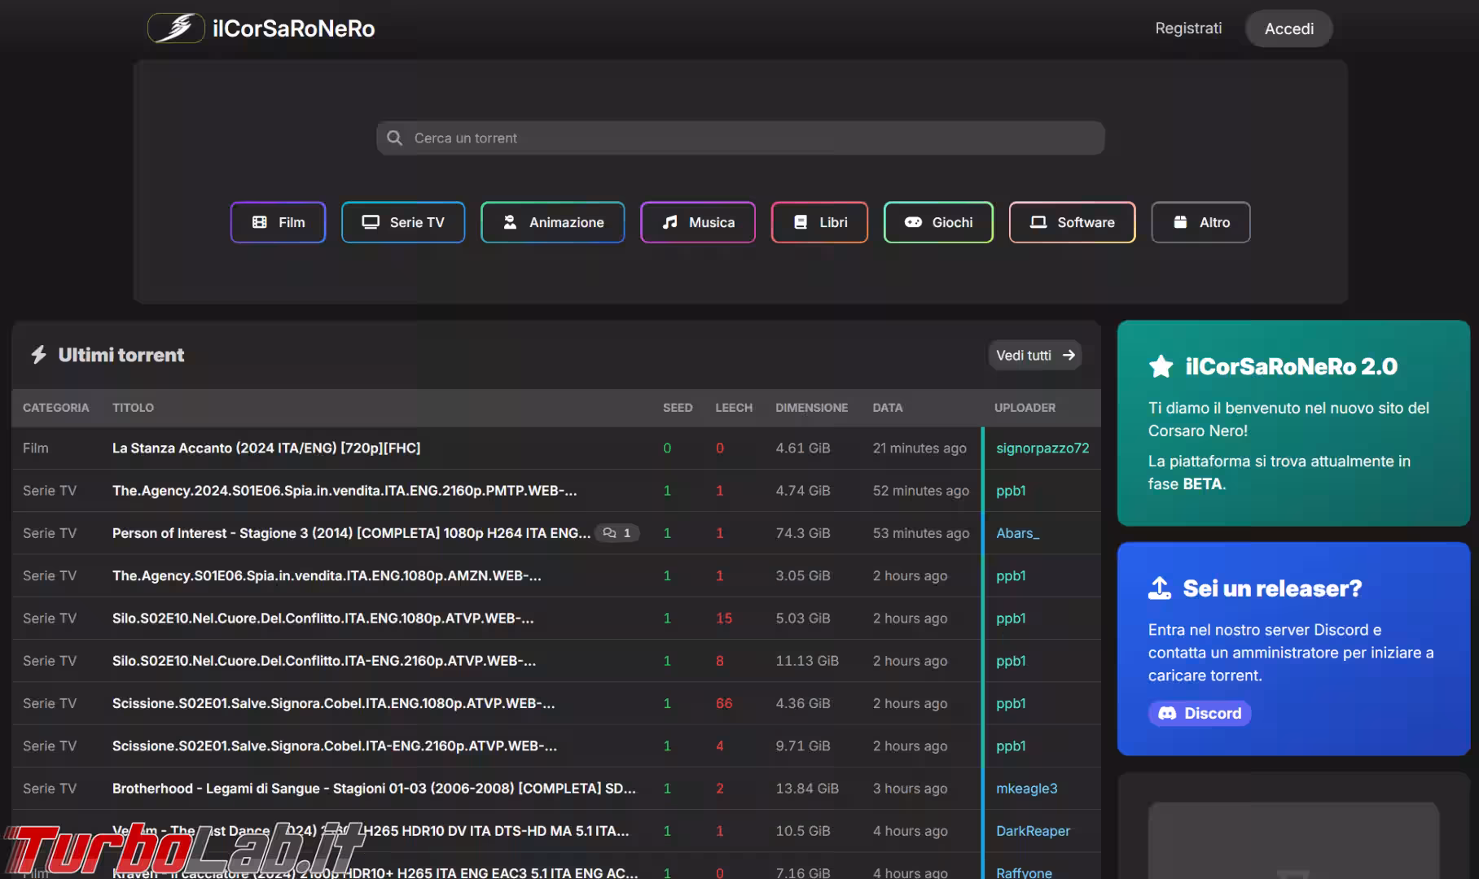Focus the Cerca un torrent search field
The height and width of the screenshot is (879, 1479).
coord(740,138)
